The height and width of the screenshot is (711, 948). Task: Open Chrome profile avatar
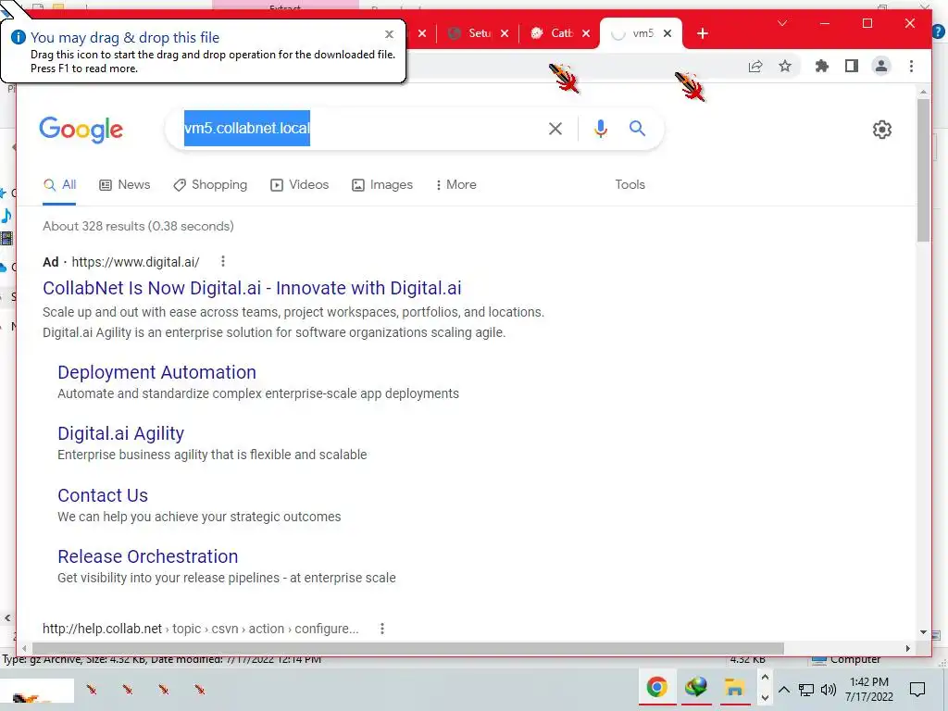(881, 66)
